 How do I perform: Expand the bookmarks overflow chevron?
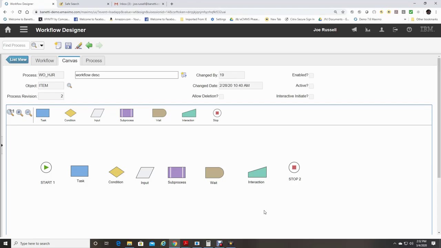[405, 19]
